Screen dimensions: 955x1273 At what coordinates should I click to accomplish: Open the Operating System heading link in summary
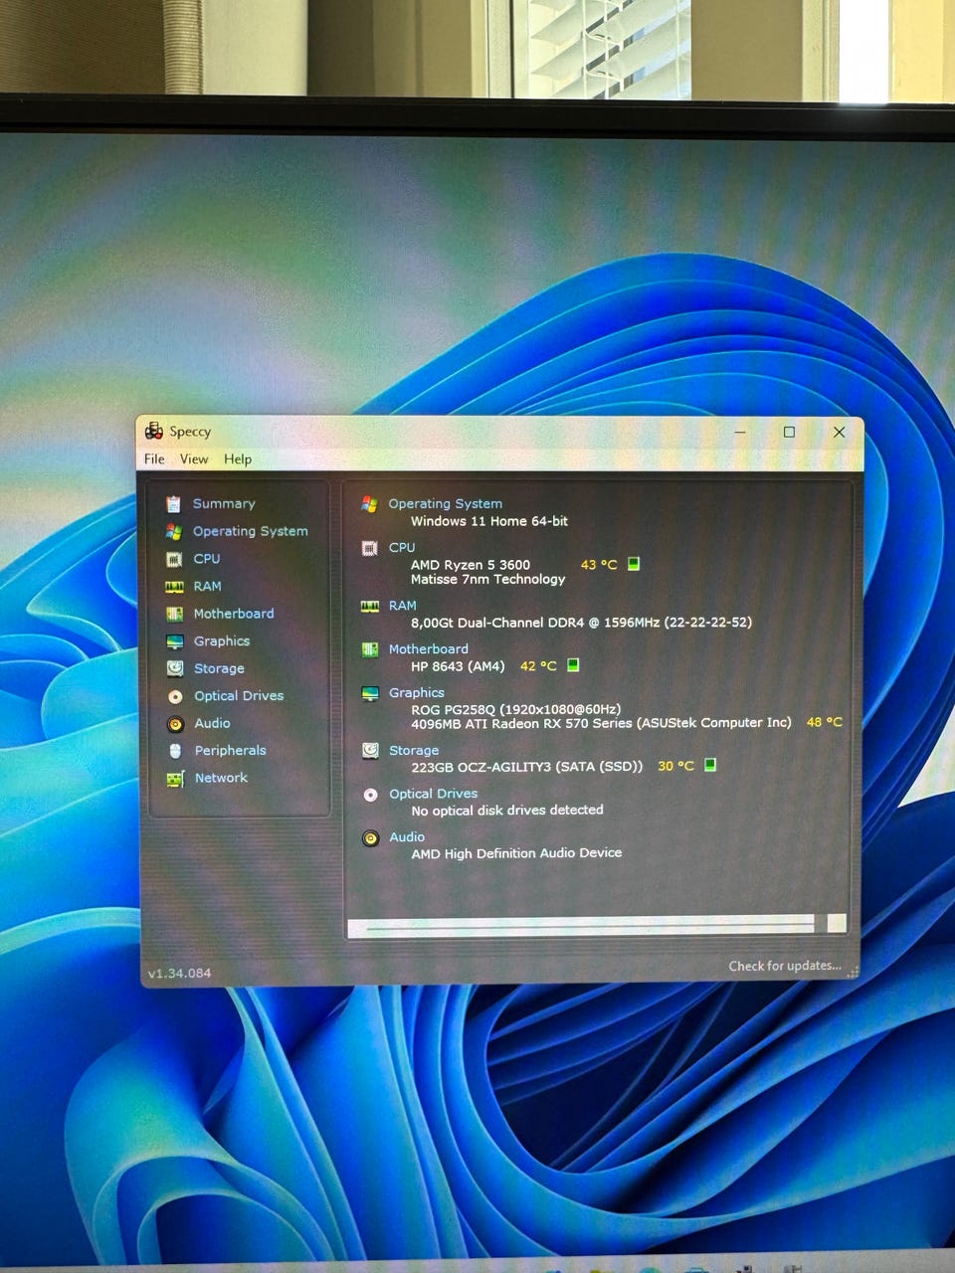(446, 504)
